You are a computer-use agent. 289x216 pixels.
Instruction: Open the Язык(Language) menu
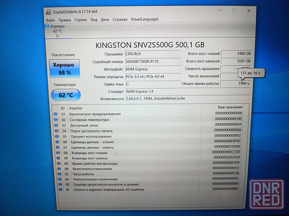tap(144, 19)
